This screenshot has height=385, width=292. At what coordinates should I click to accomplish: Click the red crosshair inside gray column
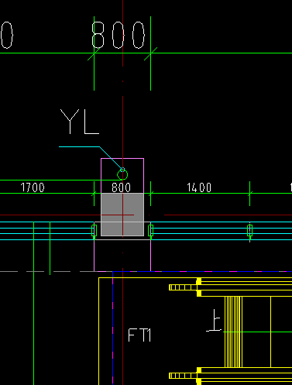pos(122,215)
